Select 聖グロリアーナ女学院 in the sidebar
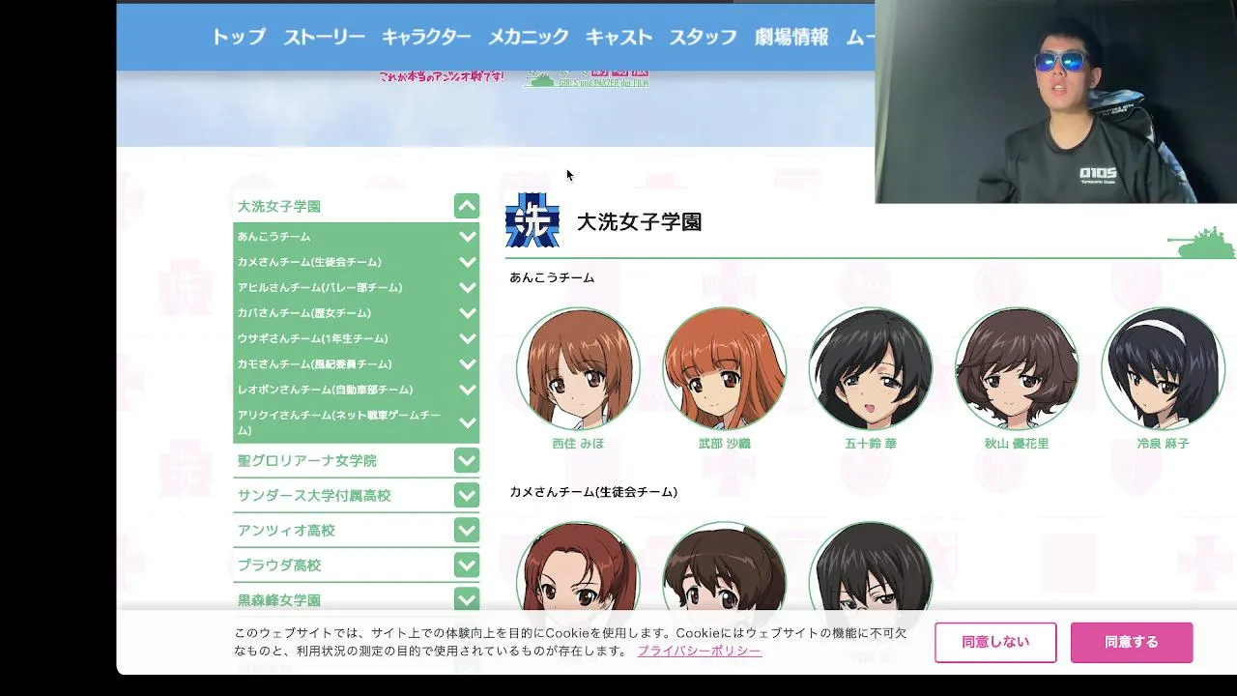This screenshot has width=1237, height=696. pyautogui.click(x=307, y=461)
